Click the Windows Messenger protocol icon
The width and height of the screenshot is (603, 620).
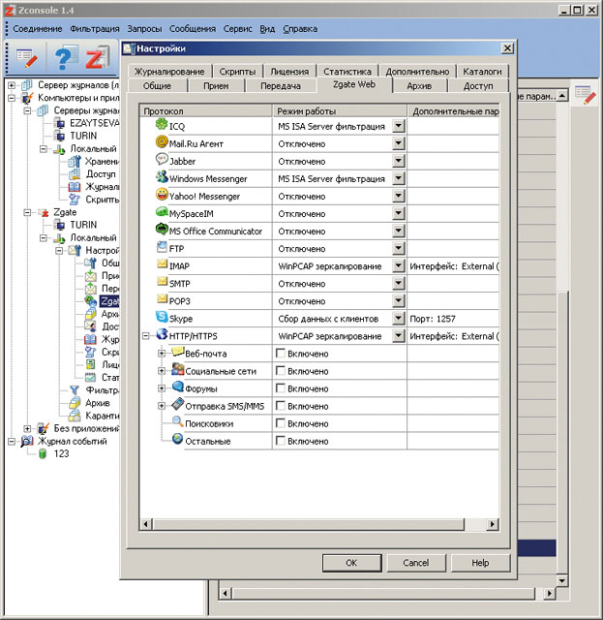(162, 176)
